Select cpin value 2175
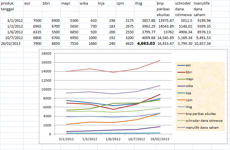Image resolution: width=230 pixels, height=150 pixels. 125,20
